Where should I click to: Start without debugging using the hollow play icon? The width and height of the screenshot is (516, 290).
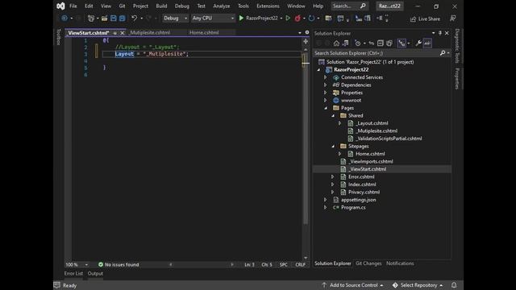point(288,18)
